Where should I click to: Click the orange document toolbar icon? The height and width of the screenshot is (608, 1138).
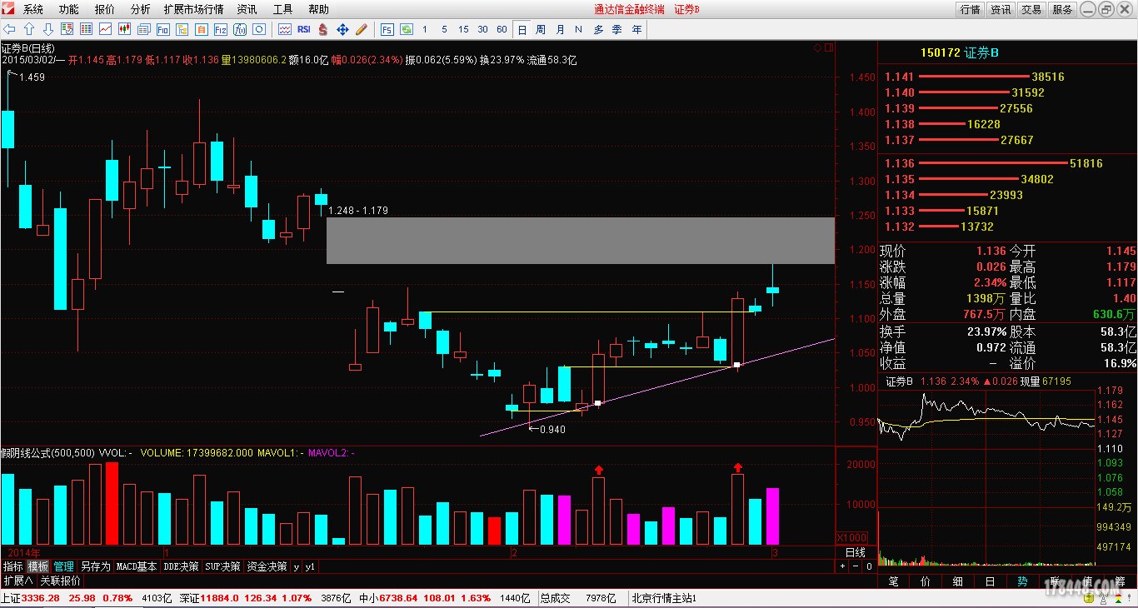tap(201, 29)
